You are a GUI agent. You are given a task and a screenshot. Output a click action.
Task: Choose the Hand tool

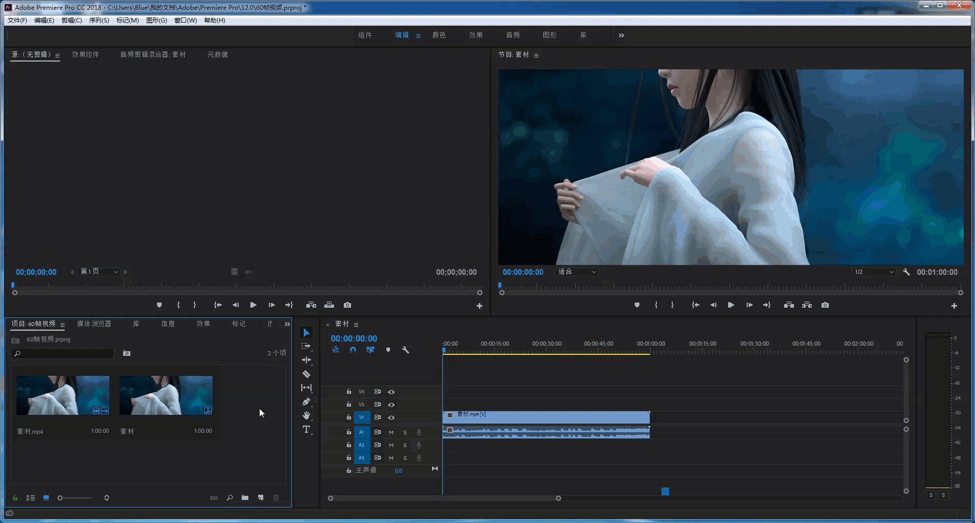306,415
